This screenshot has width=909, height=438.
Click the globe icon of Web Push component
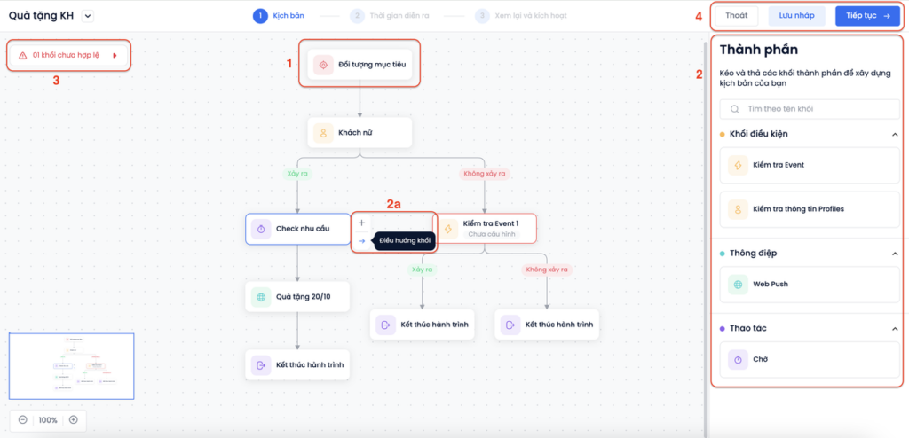coord(738,285)
